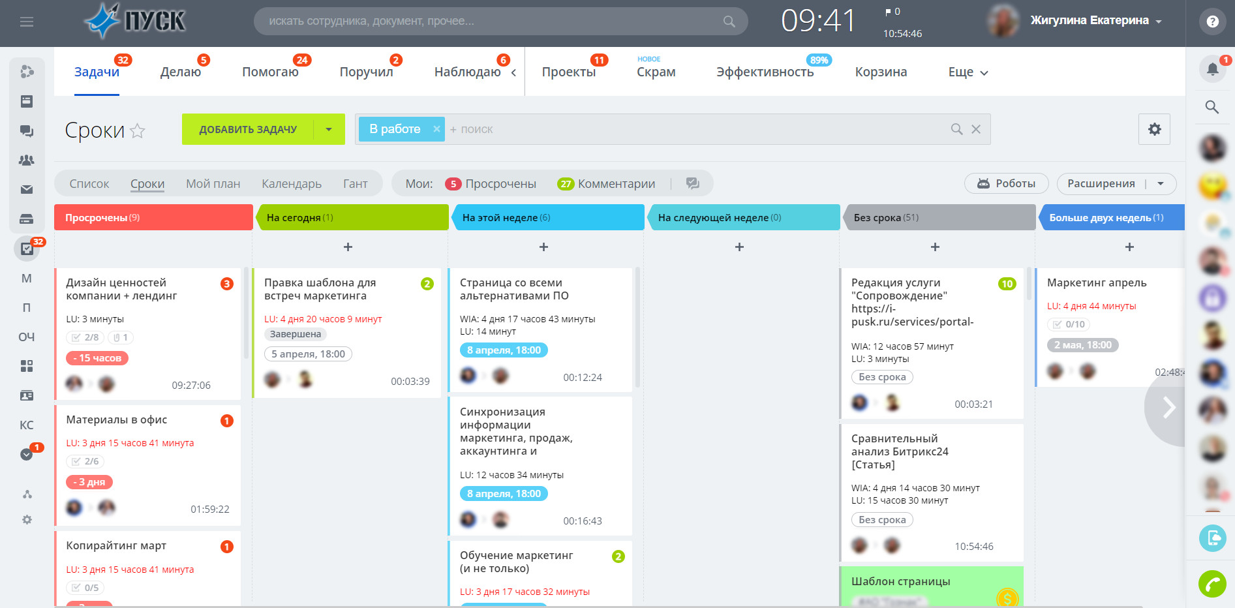Open the sitemap icon in left sidebar
The width and height of the screenshot is (1235, 608).
click(27, 494)
